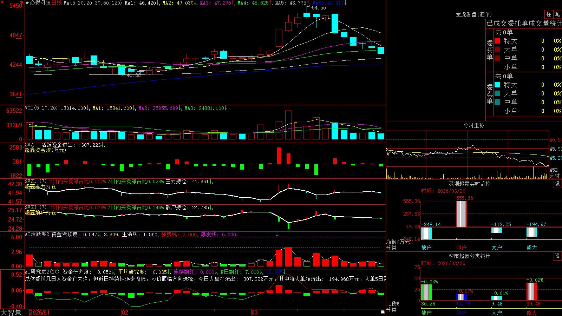562x316 pixels.
Task: Click the 散户持仓: 24.785 value
Action: (x=187, y=208)
